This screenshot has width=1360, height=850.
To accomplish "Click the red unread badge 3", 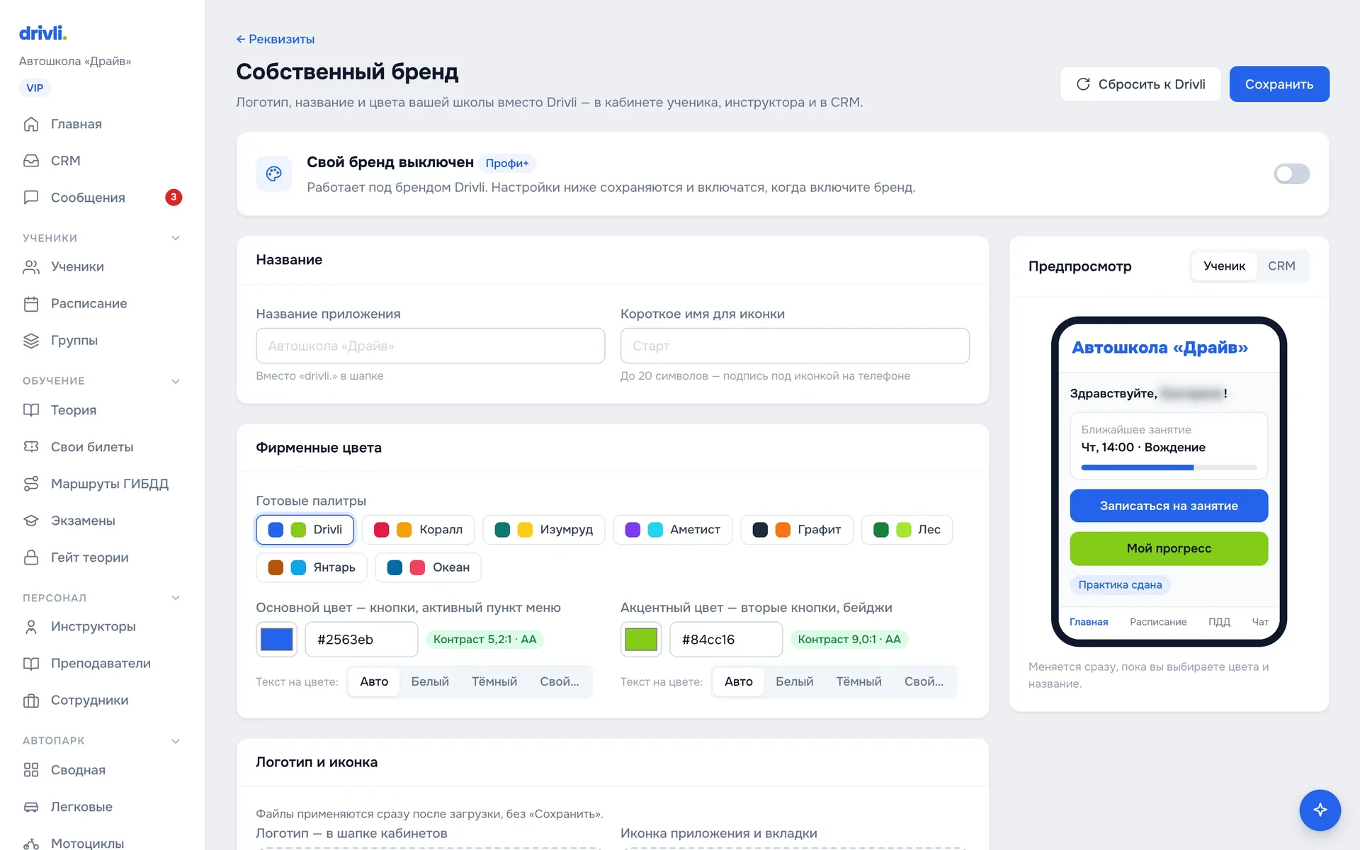I will coord(174,197).
